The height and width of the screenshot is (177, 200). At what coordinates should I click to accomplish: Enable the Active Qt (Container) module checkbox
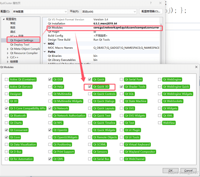coord(7,79)
